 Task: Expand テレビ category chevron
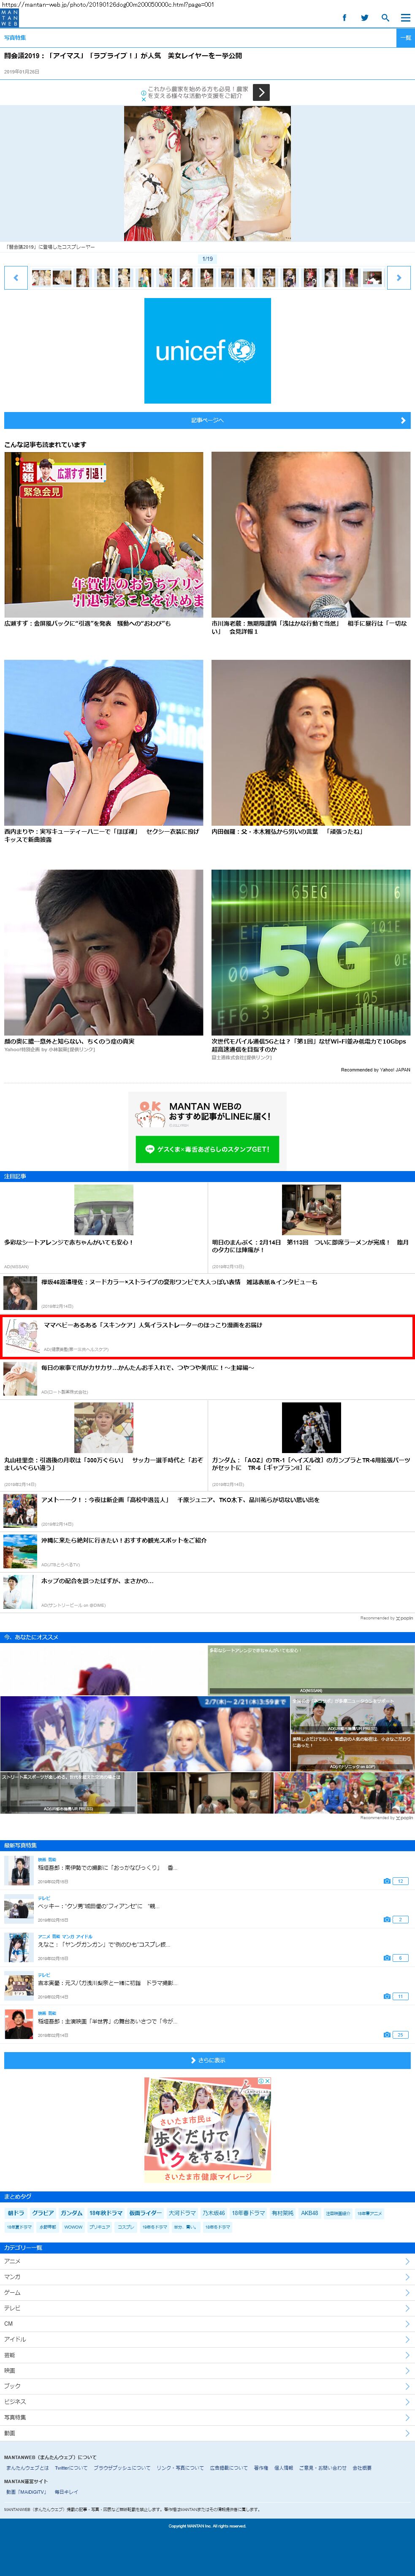[x=407, y=2308]
